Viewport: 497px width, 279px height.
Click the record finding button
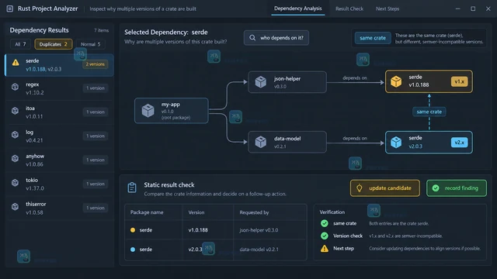click(x=456, y=188)
